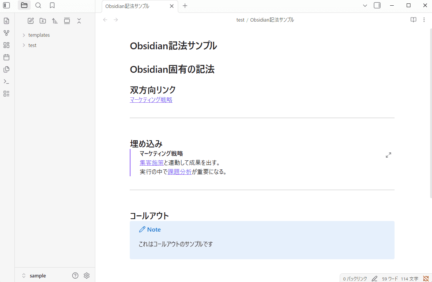Open the daily note calendar icon
The height and width of the screenshot is (282, 432).
(x=6, y=57)
